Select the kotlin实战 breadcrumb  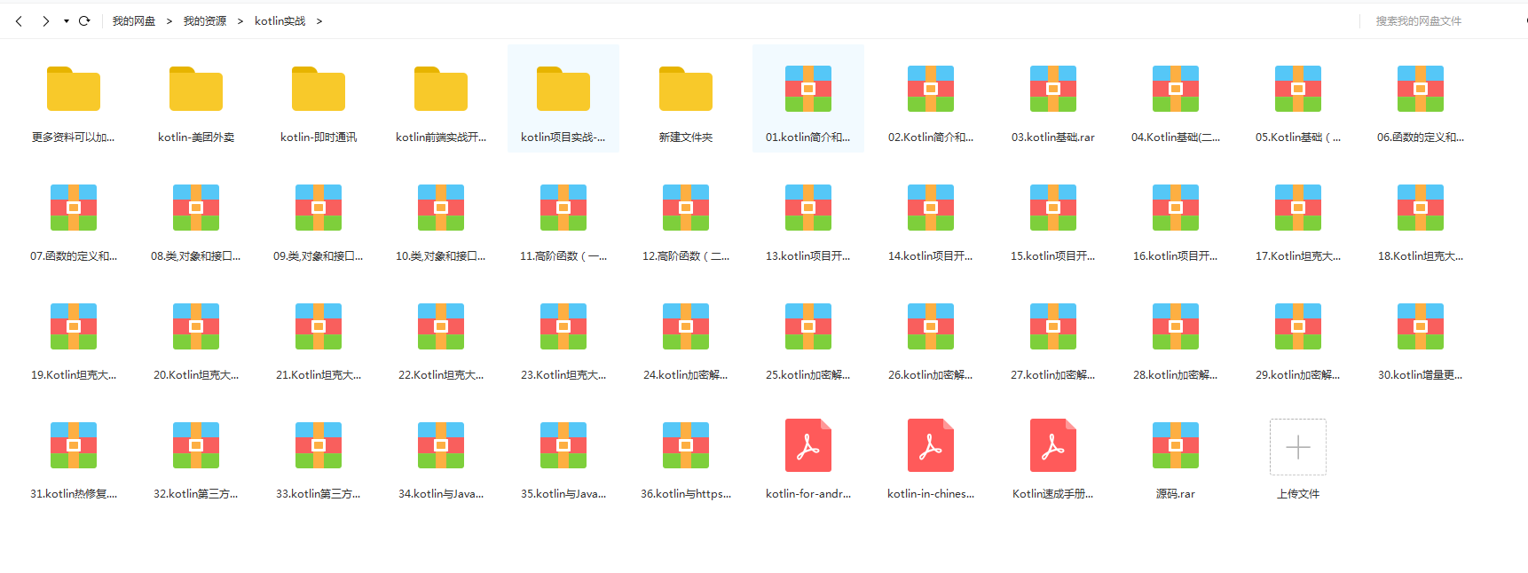click(280, 21)
